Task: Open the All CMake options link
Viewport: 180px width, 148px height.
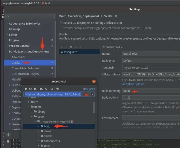Action: (133, 84)
